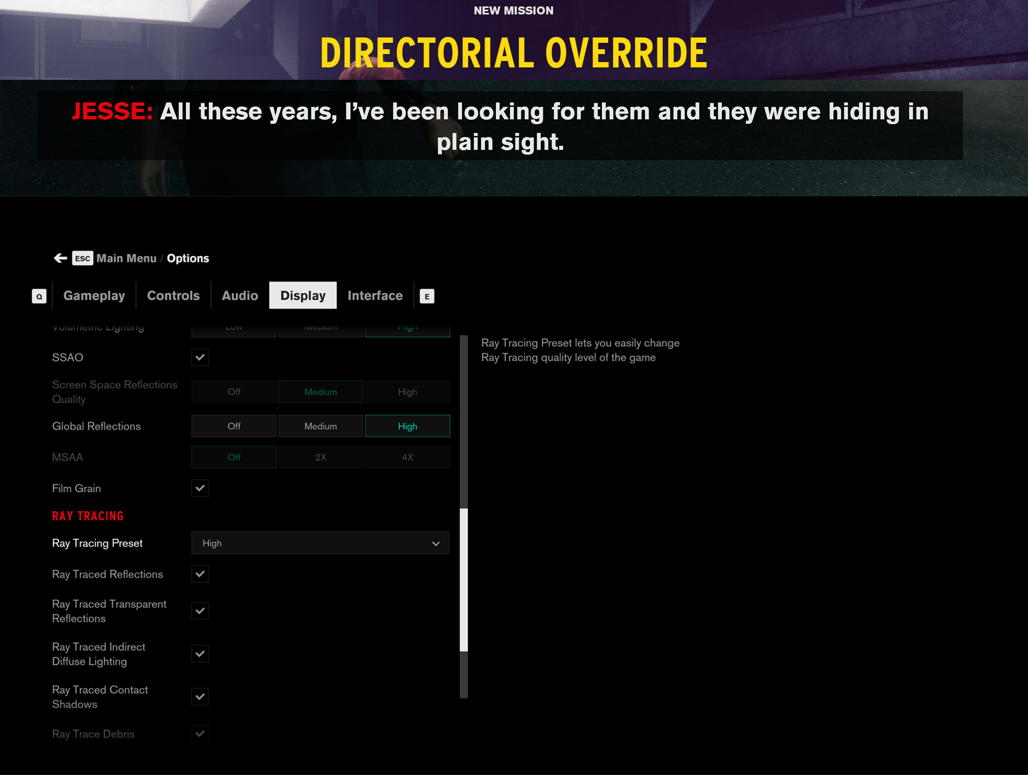Click the Film Grain label
This screenshot has width=1028, height=775.
point(77,488)
